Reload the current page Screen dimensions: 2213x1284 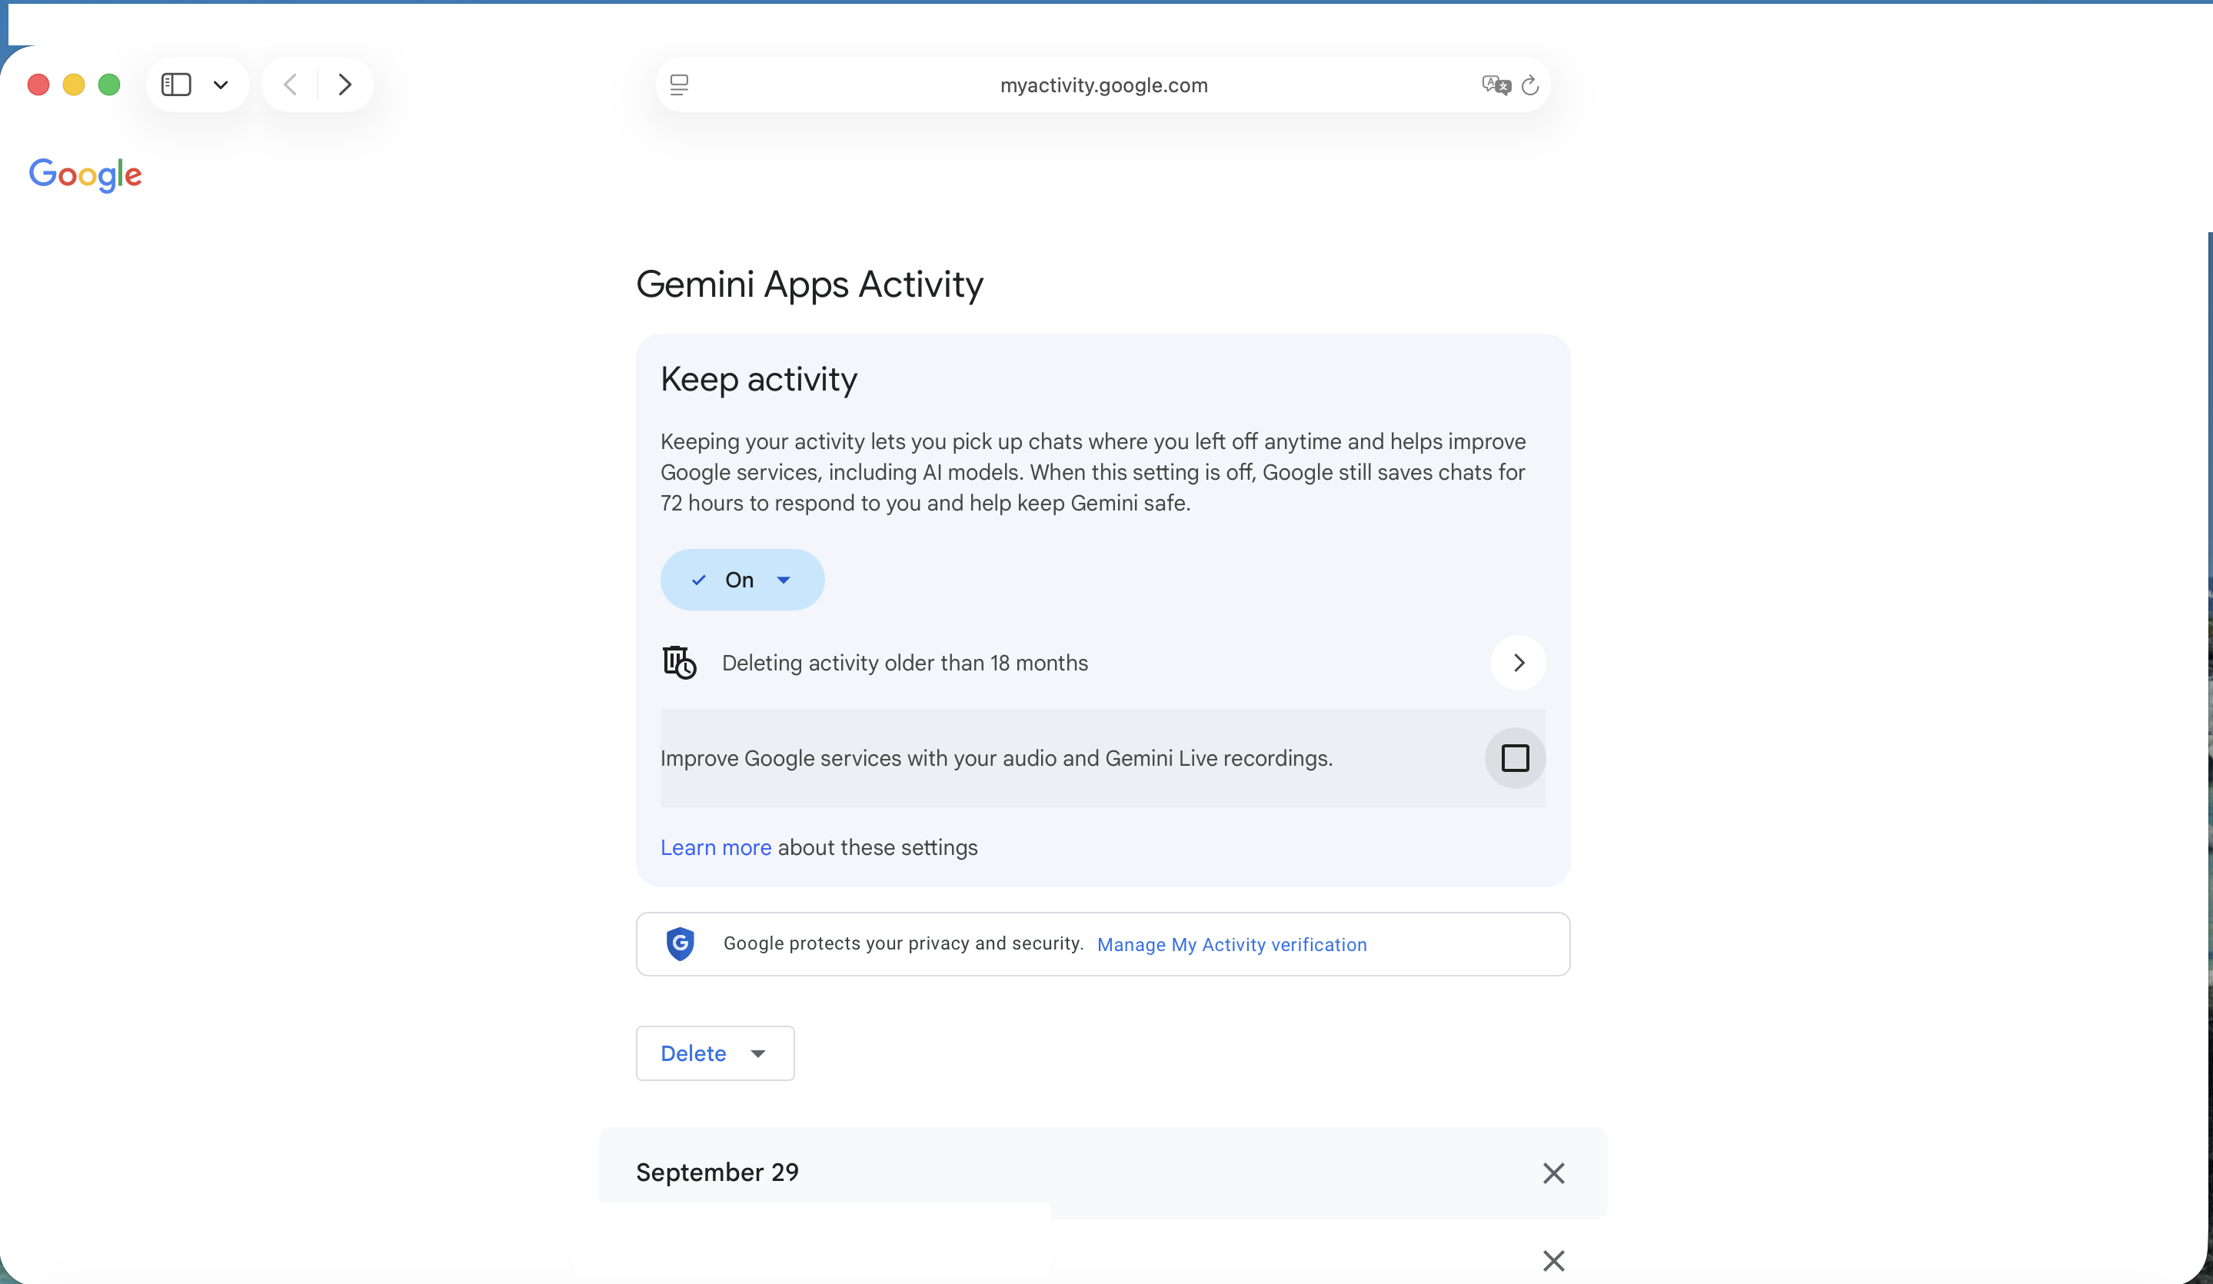pos(1529,85)
